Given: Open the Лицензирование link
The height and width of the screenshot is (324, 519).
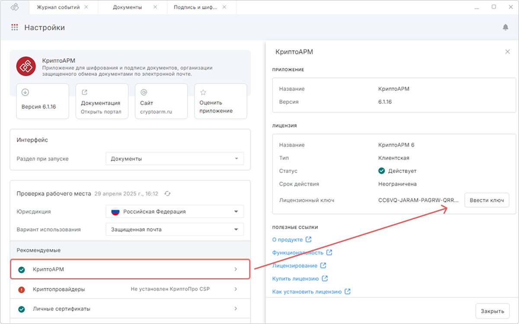Looking at the screenshot, I should pyautogui.click(x=295, y=266).
